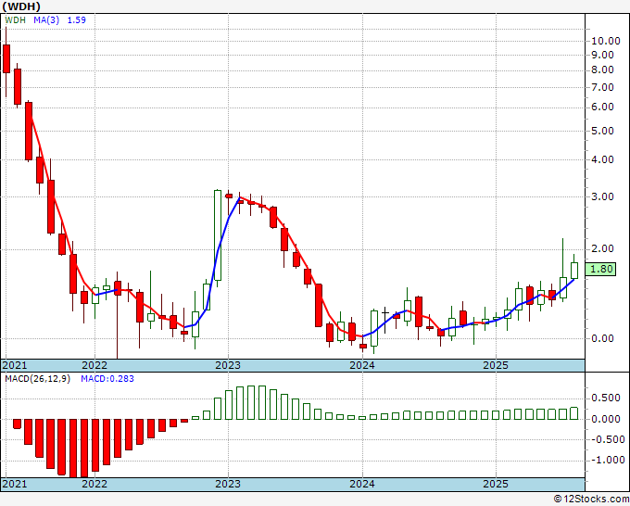Click 2022 on the price chart timeline
The height and width of the screenshot is (506, 630).
[94, 365]
